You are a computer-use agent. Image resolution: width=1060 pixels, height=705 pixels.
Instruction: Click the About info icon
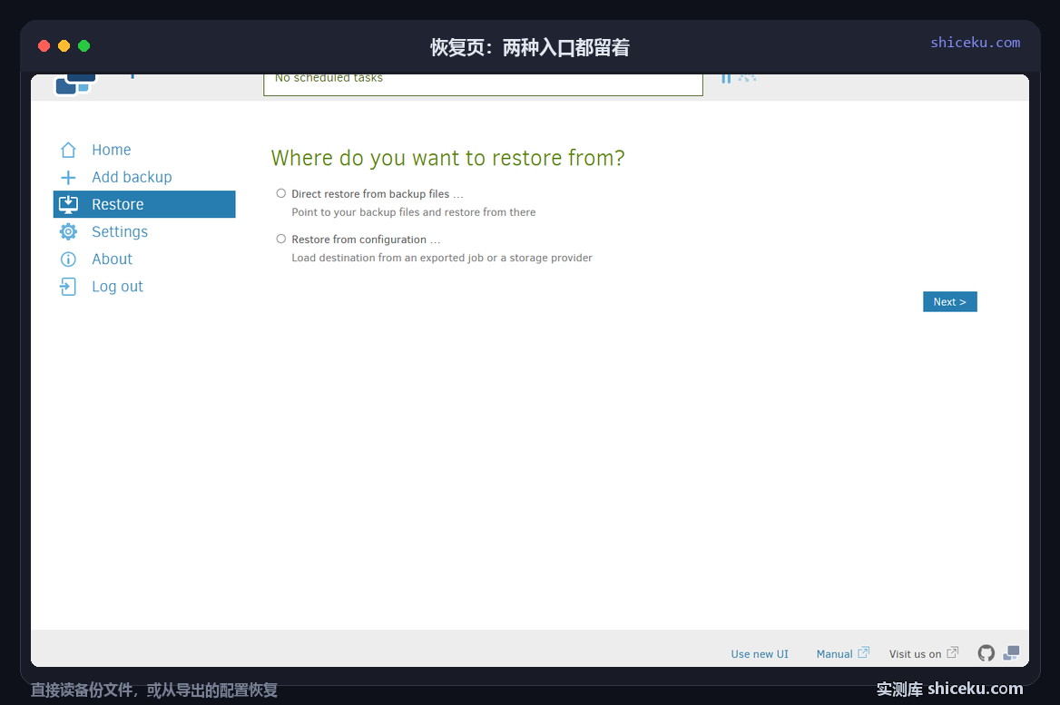pos(68,259)
